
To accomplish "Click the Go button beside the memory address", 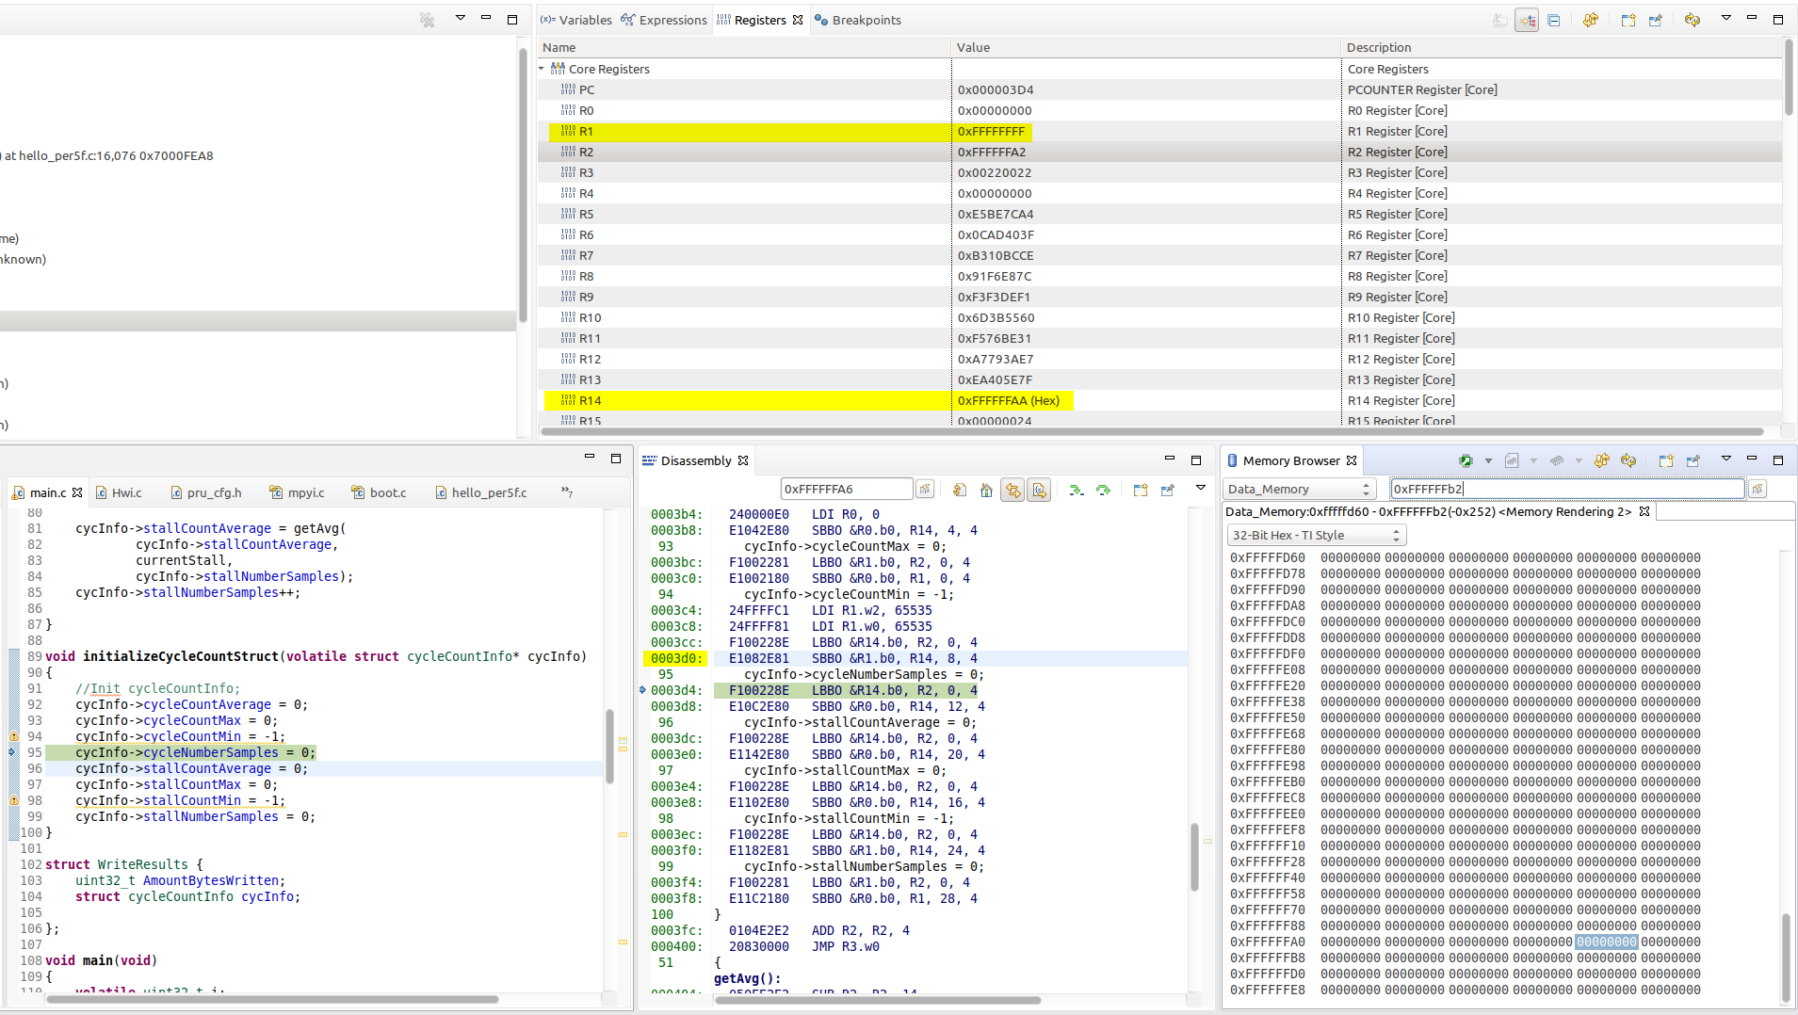I will pos(1758,489).
